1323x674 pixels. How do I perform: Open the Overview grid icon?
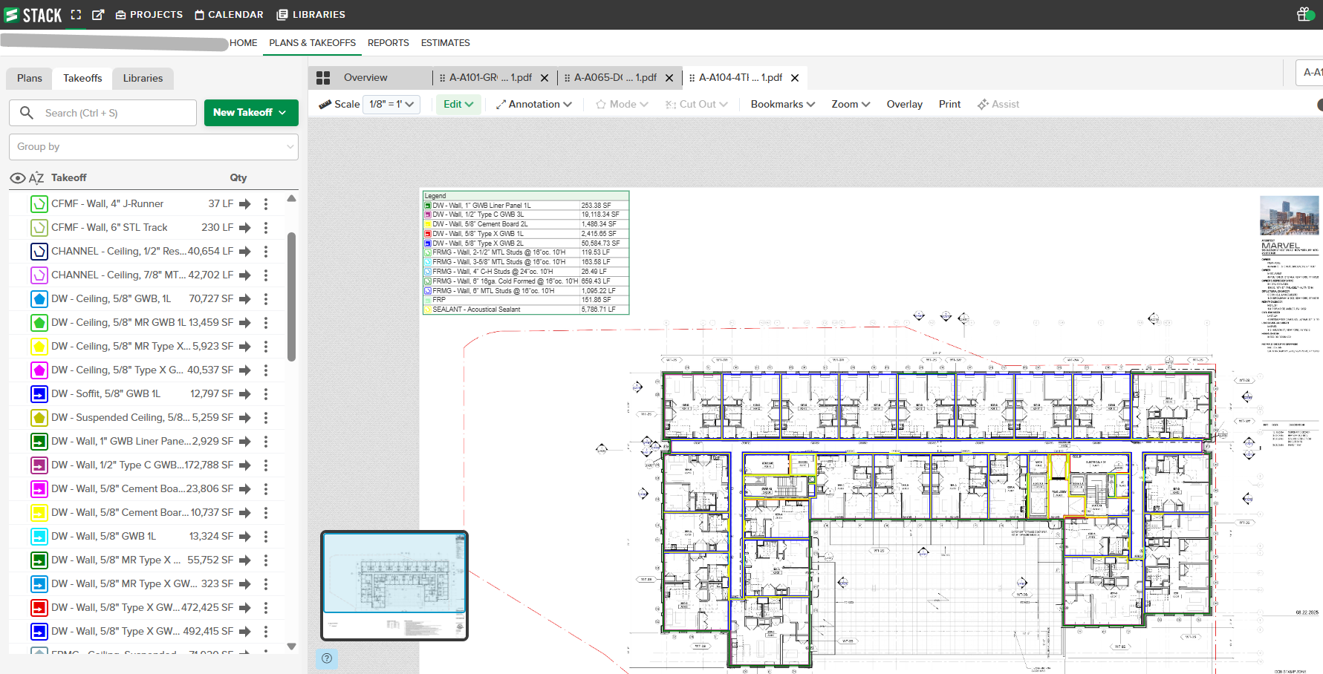point(323,78)
